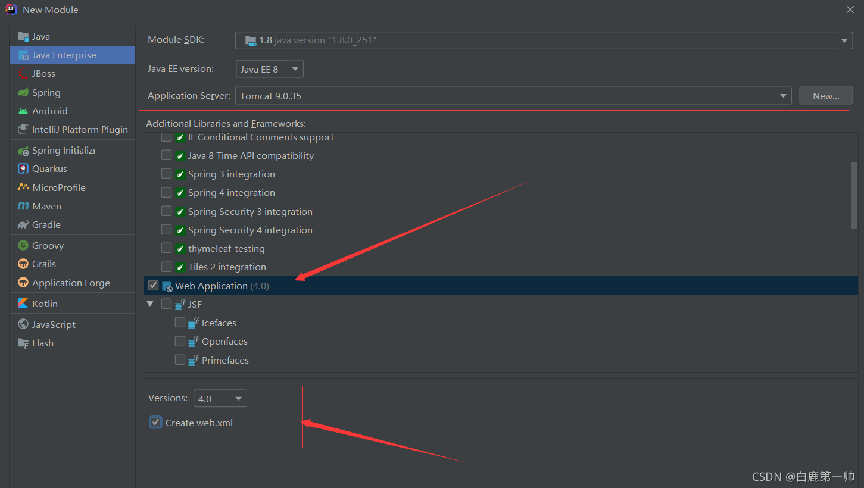Enable Spring 3 integration checkbox
This screenshot has height=488, width=864.
click(167, 174)
